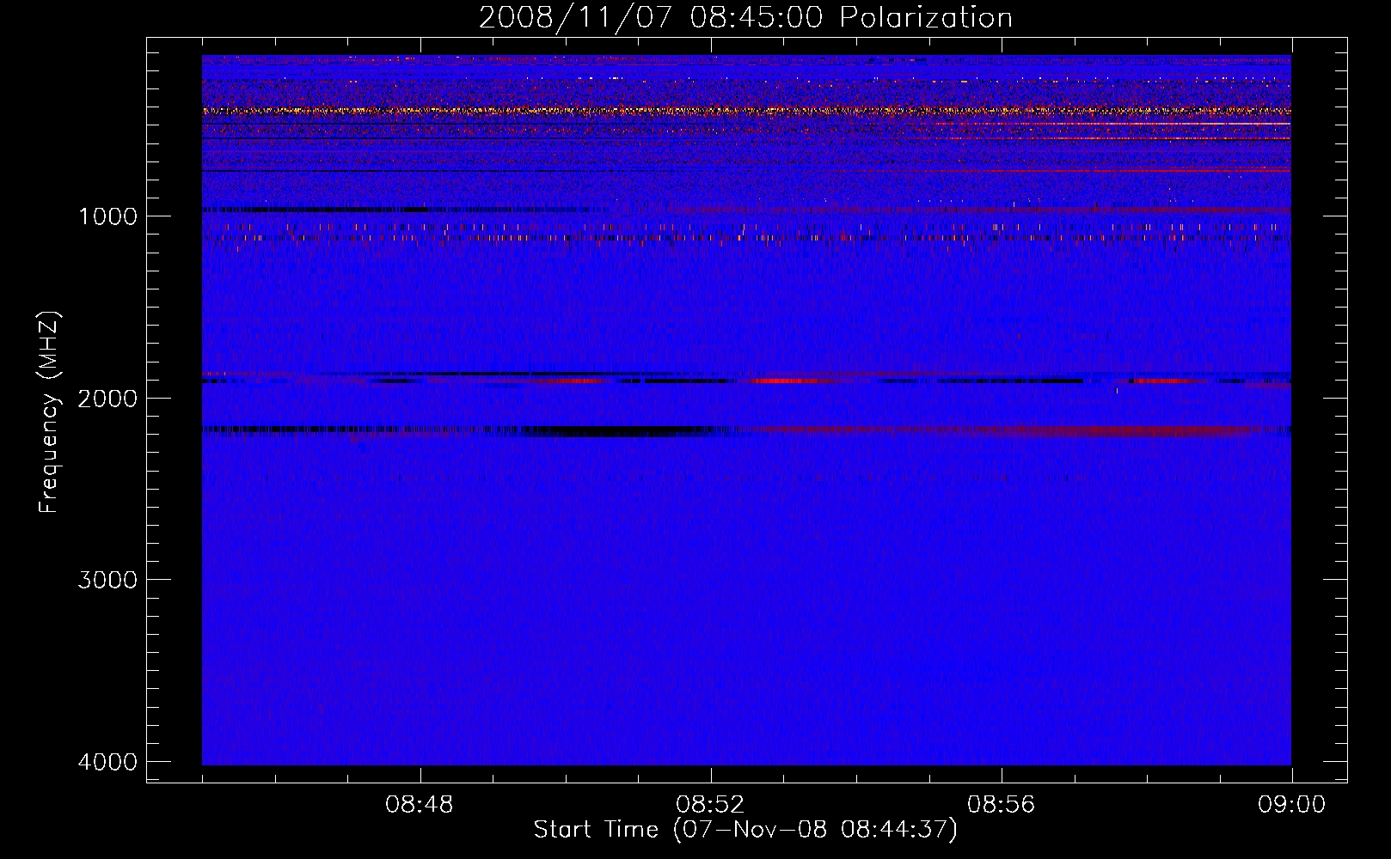The width and height of the screenshot is (1391, 859).
Task: Click the plot title '2008/11/07 08:45:00 Polarization'
Action: click(x=745, y=18)
